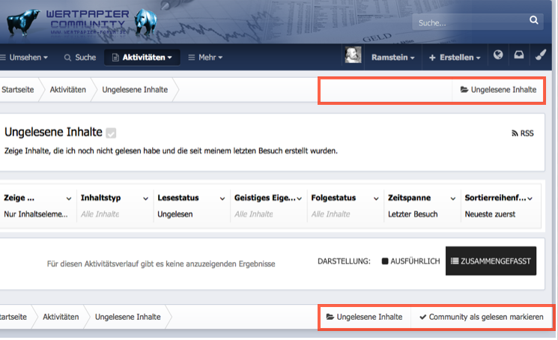Click Ungelesene Inhalte in the top breadcrumb
This screenshot has height=340, width=558.
coord(135,90)
